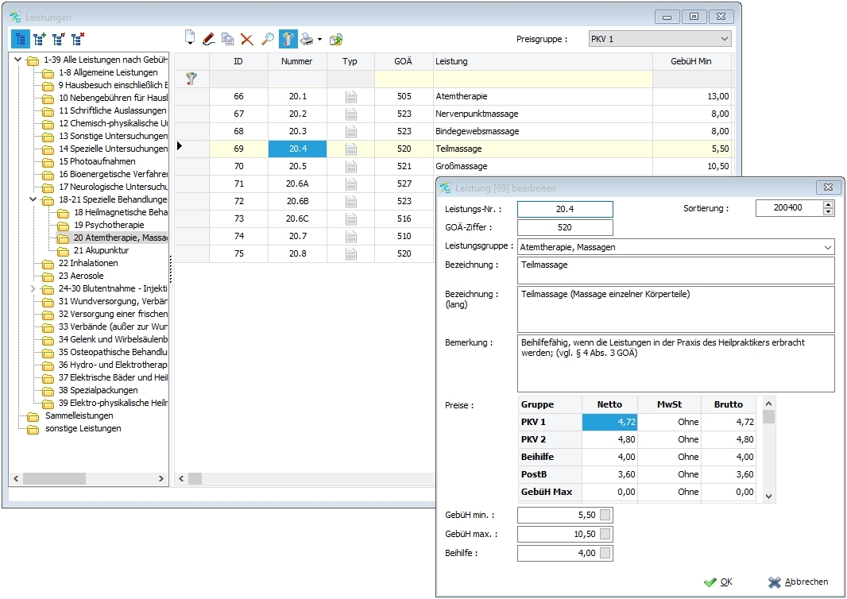Open the Leistungsgruppe dropdown
Image resolution: width=847 pixels, height=599 pixels.
coord(827,247)
